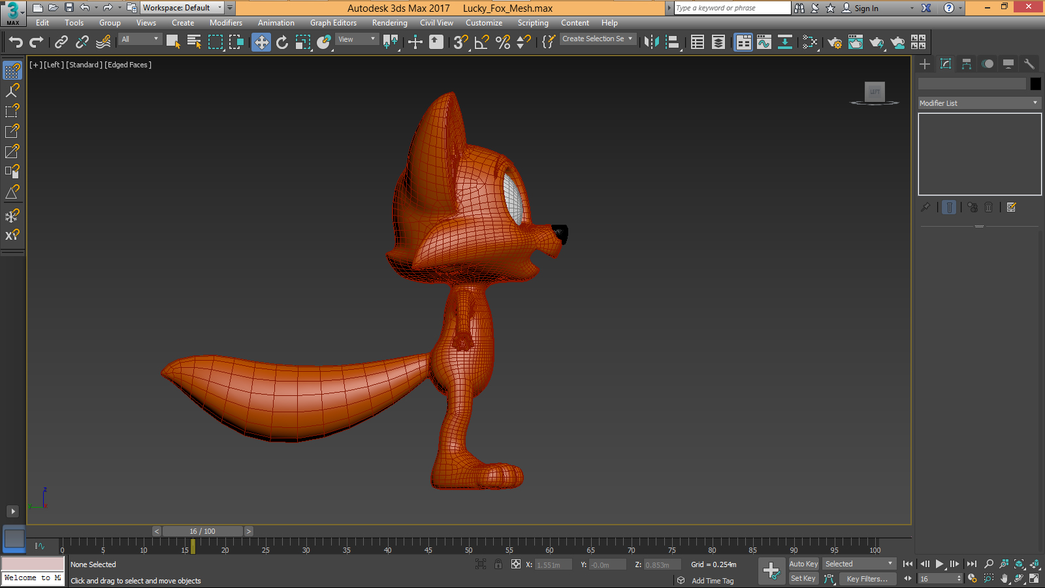Open the Modify panel tab
1045x588 pixels.
[x=946, y=64]
